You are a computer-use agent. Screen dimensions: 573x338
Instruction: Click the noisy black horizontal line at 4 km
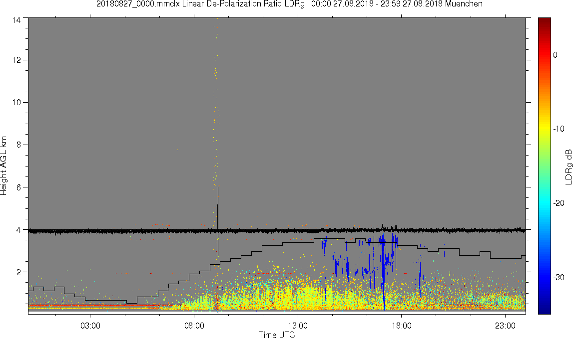tap(277, 230)
